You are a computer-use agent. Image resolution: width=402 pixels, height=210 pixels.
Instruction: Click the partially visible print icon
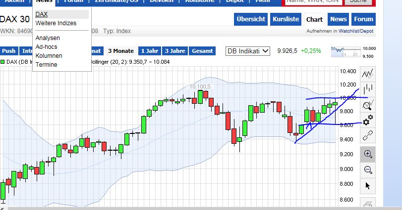coord(368,204)
